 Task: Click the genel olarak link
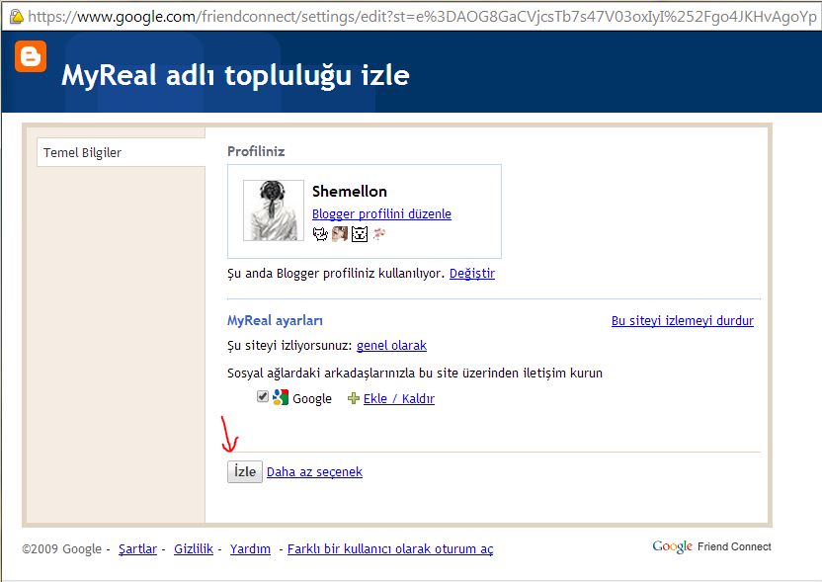coord(391,346)
